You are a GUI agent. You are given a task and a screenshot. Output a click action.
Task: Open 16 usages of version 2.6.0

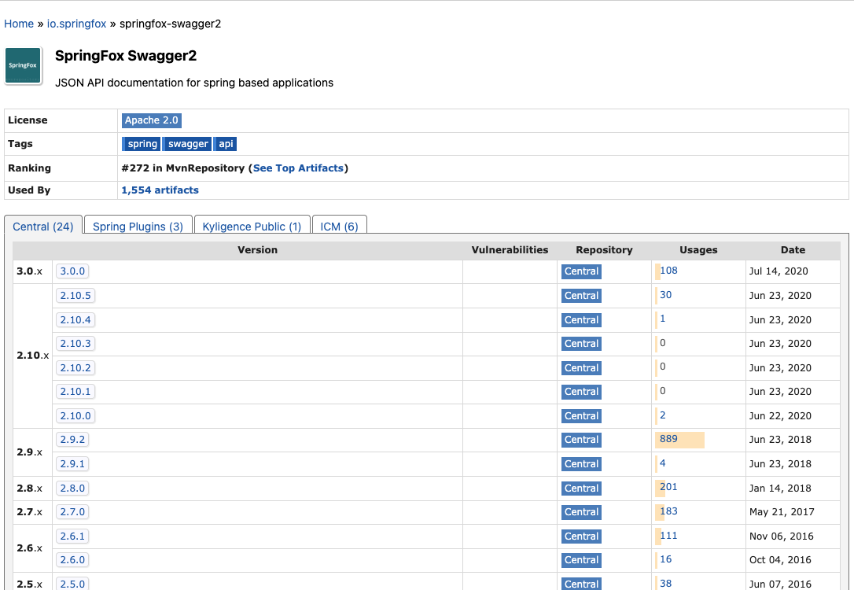[665, 559]
